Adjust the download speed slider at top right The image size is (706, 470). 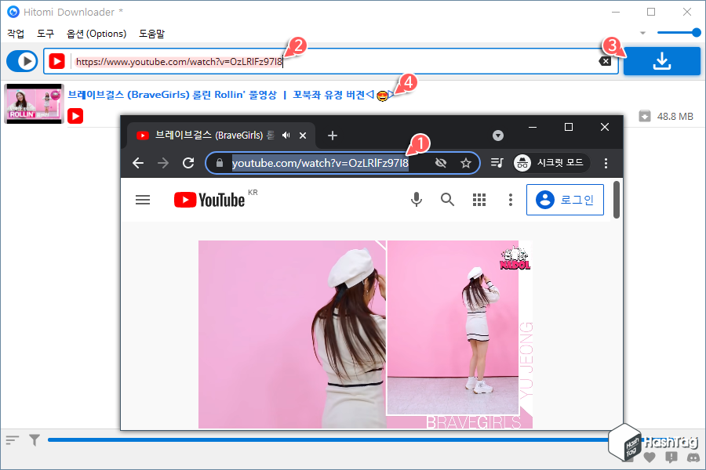point(679,32)
